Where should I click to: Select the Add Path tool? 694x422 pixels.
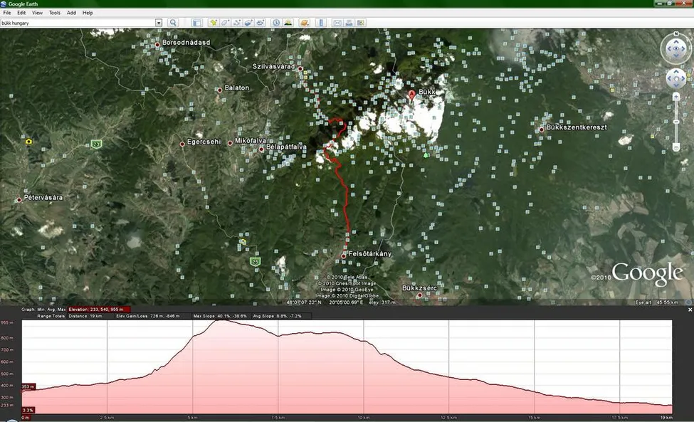[x=237, y=23]
